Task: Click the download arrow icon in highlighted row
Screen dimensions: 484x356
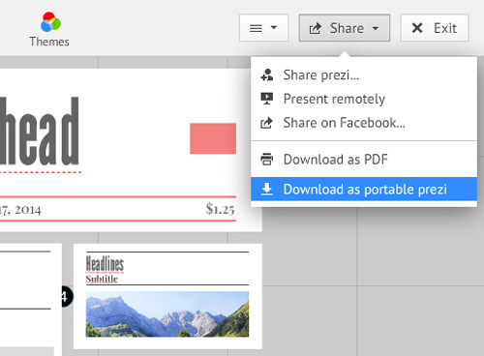Action: pyautogui.click(x=267, y=189)
